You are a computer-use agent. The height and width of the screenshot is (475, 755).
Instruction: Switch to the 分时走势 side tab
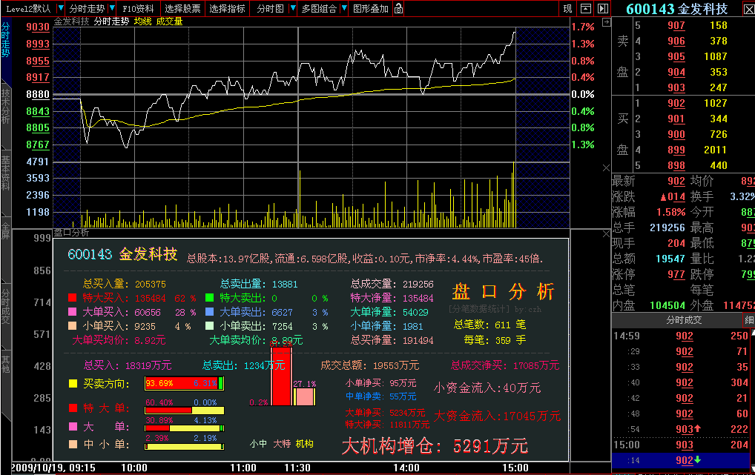click(6, 41)
